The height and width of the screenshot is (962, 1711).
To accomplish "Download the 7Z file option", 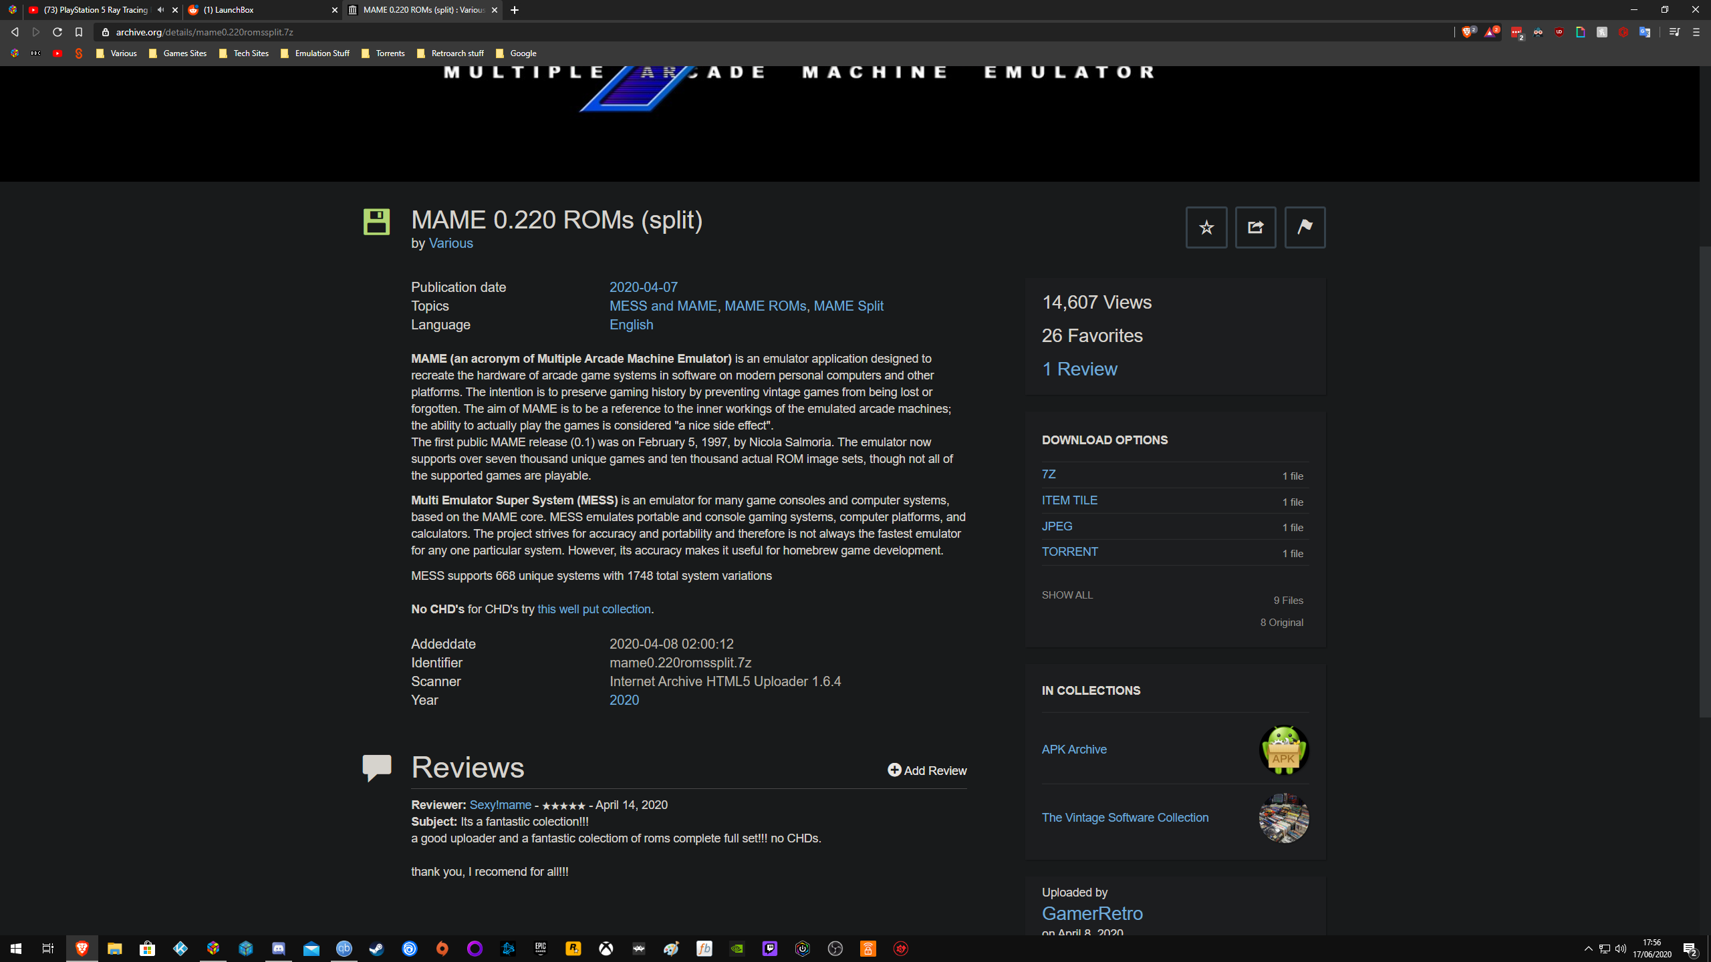I will 1049,474.
